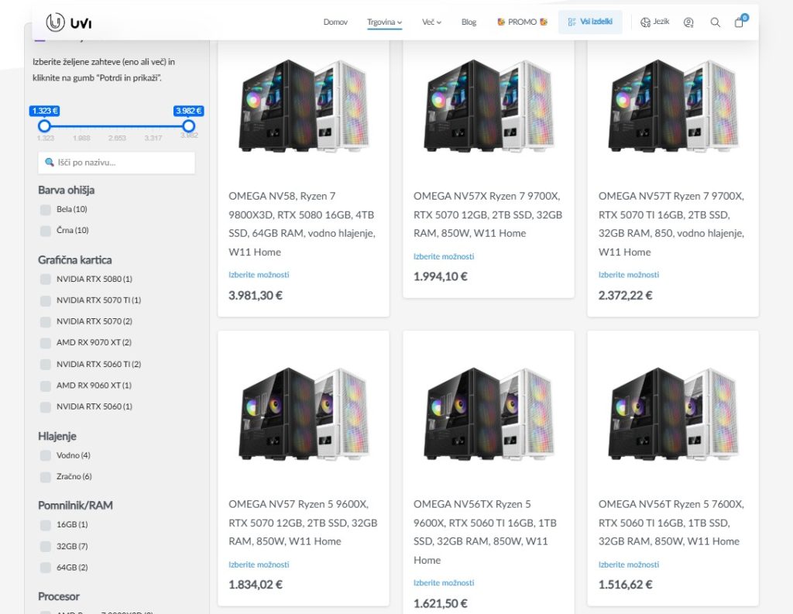Click the 1.621,50 € price
Screen dimensions: 793x614
(x=441, y=604)
